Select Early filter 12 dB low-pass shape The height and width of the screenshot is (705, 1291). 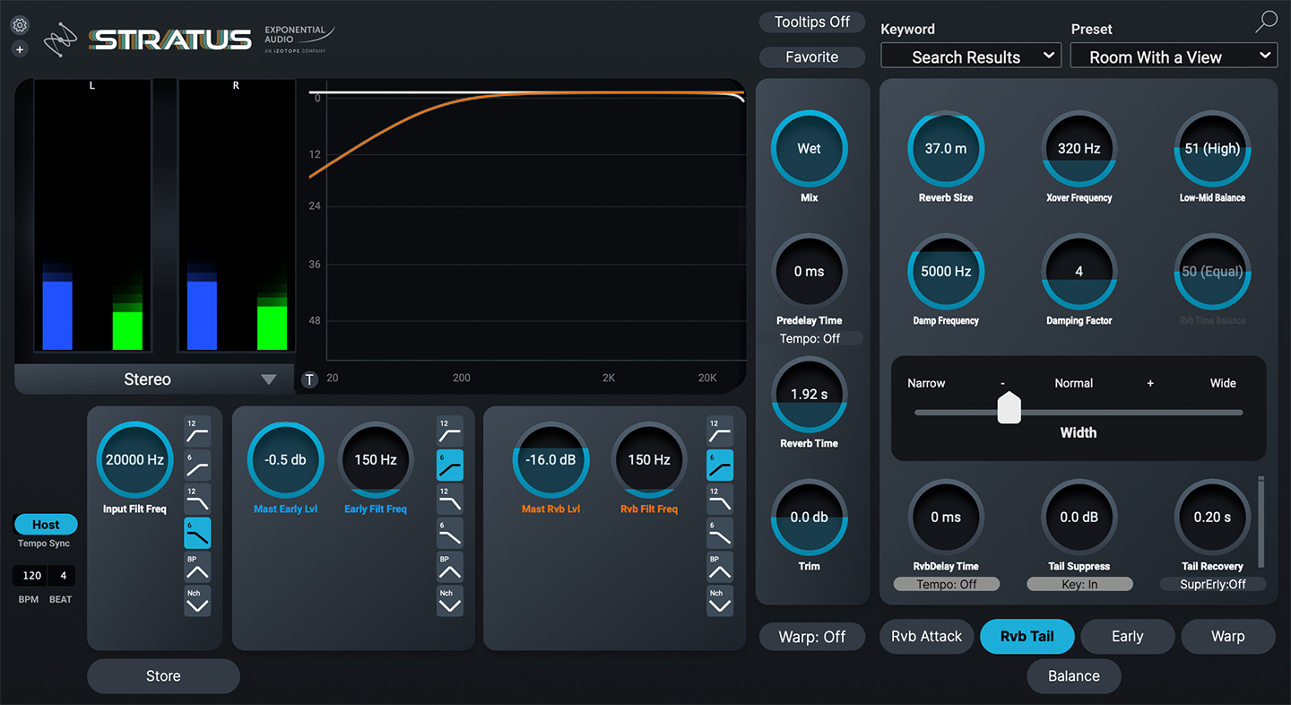click(450, 500)
